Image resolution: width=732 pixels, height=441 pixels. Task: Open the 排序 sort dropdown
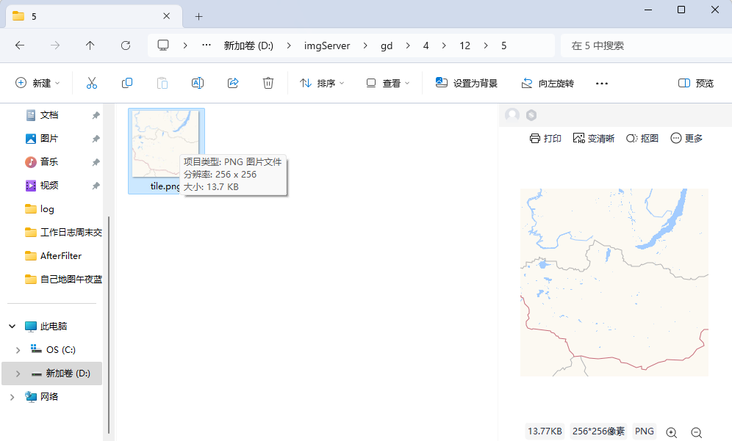tap(323, 83)
